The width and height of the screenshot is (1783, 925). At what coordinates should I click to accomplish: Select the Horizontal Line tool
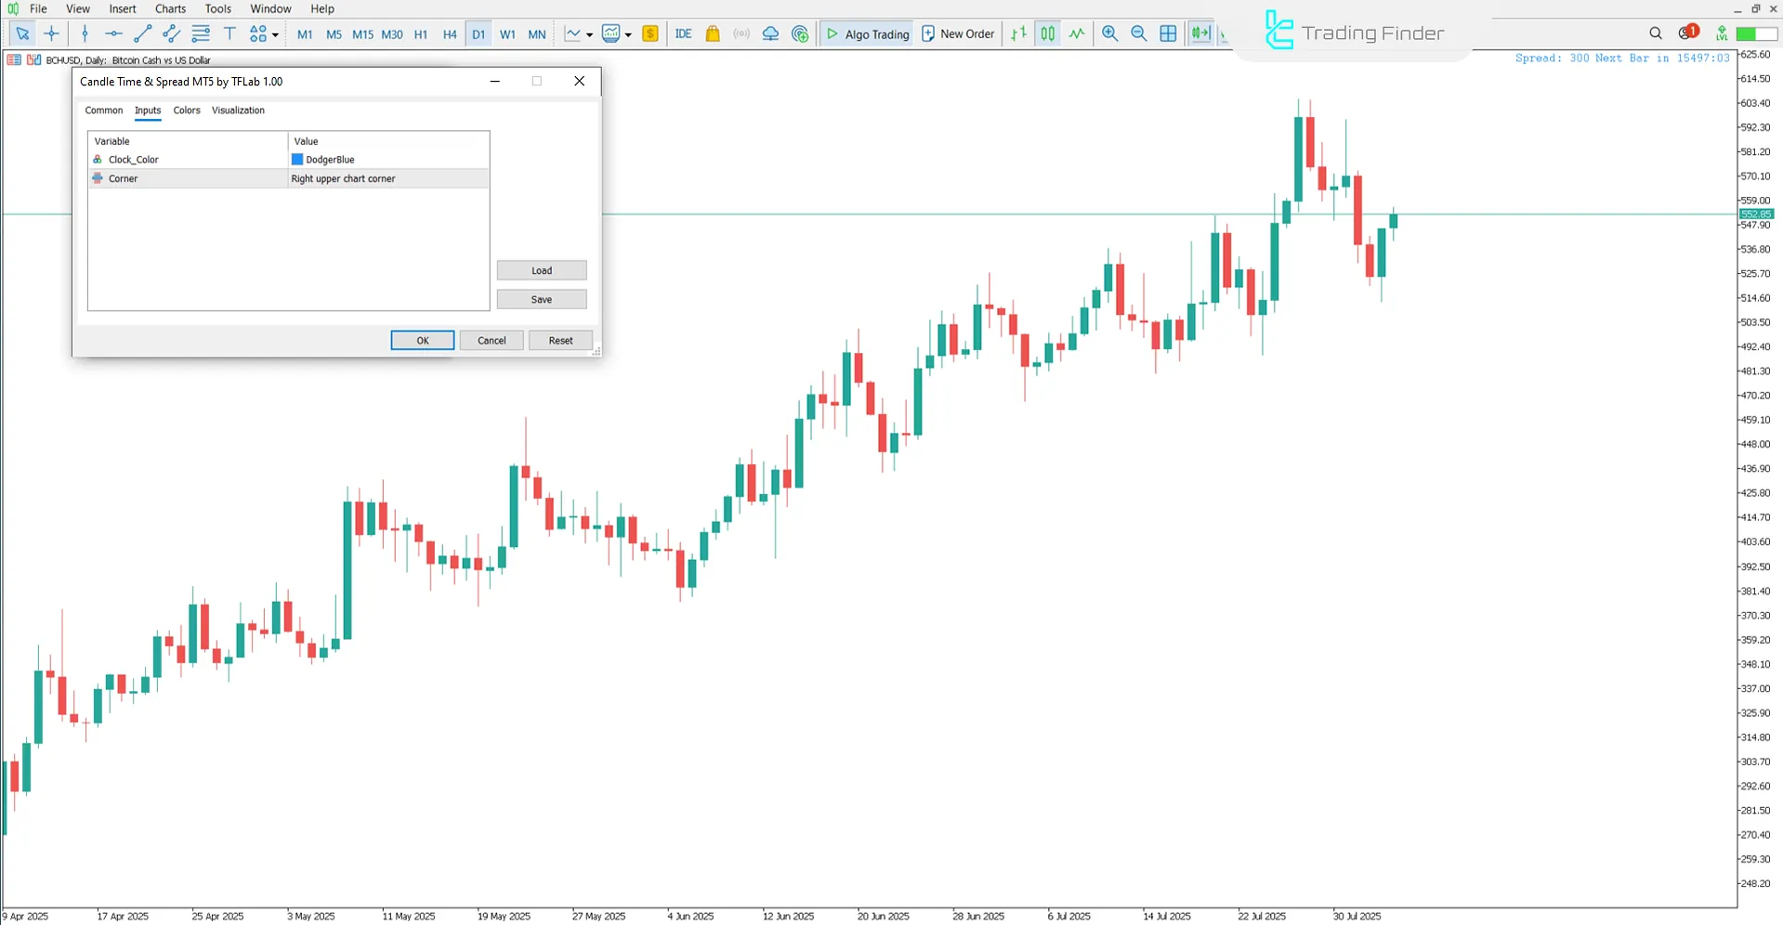click(x=113, y=33)
